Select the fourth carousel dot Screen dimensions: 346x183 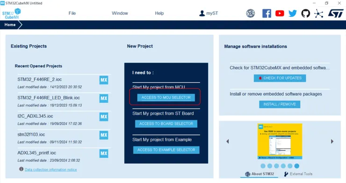click(x=283, y=166)
